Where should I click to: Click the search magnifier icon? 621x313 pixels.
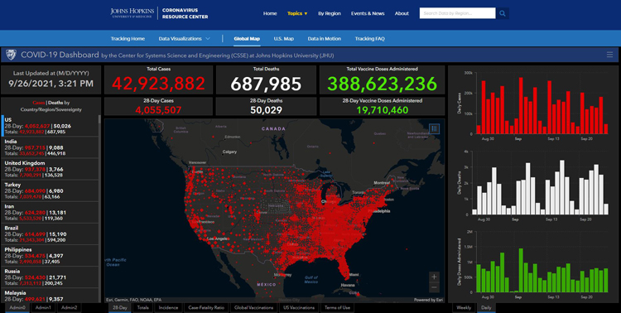(503, 13)
